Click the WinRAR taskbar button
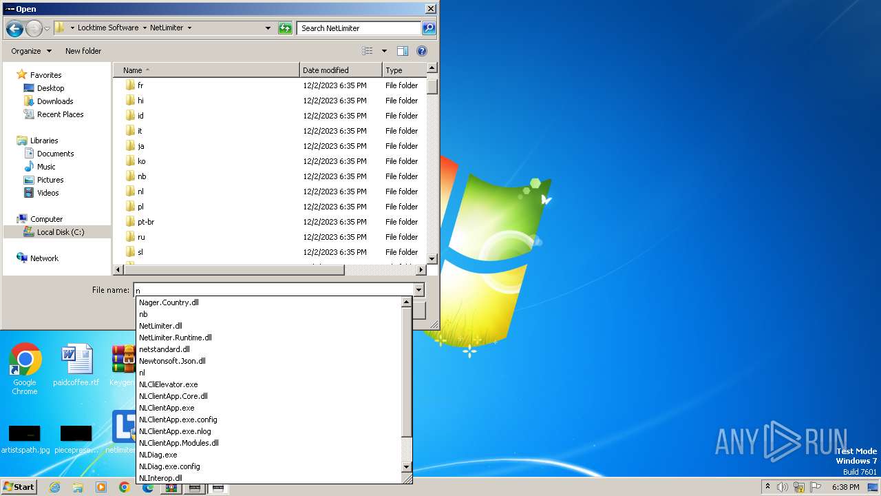Screen dimensions: 881x496 coord(170,488)
